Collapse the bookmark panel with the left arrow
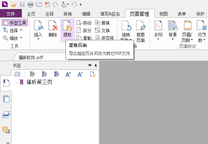 pyautogui.click(x=95, y=65)
